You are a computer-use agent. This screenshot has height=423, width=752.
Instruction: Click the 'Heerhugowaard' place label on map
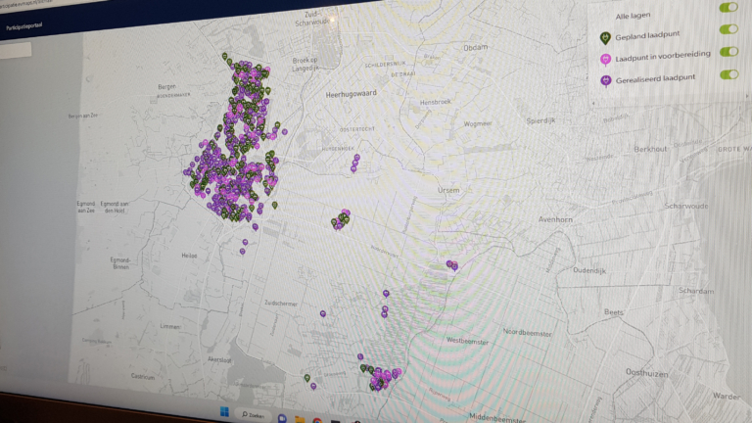point(351,95)
